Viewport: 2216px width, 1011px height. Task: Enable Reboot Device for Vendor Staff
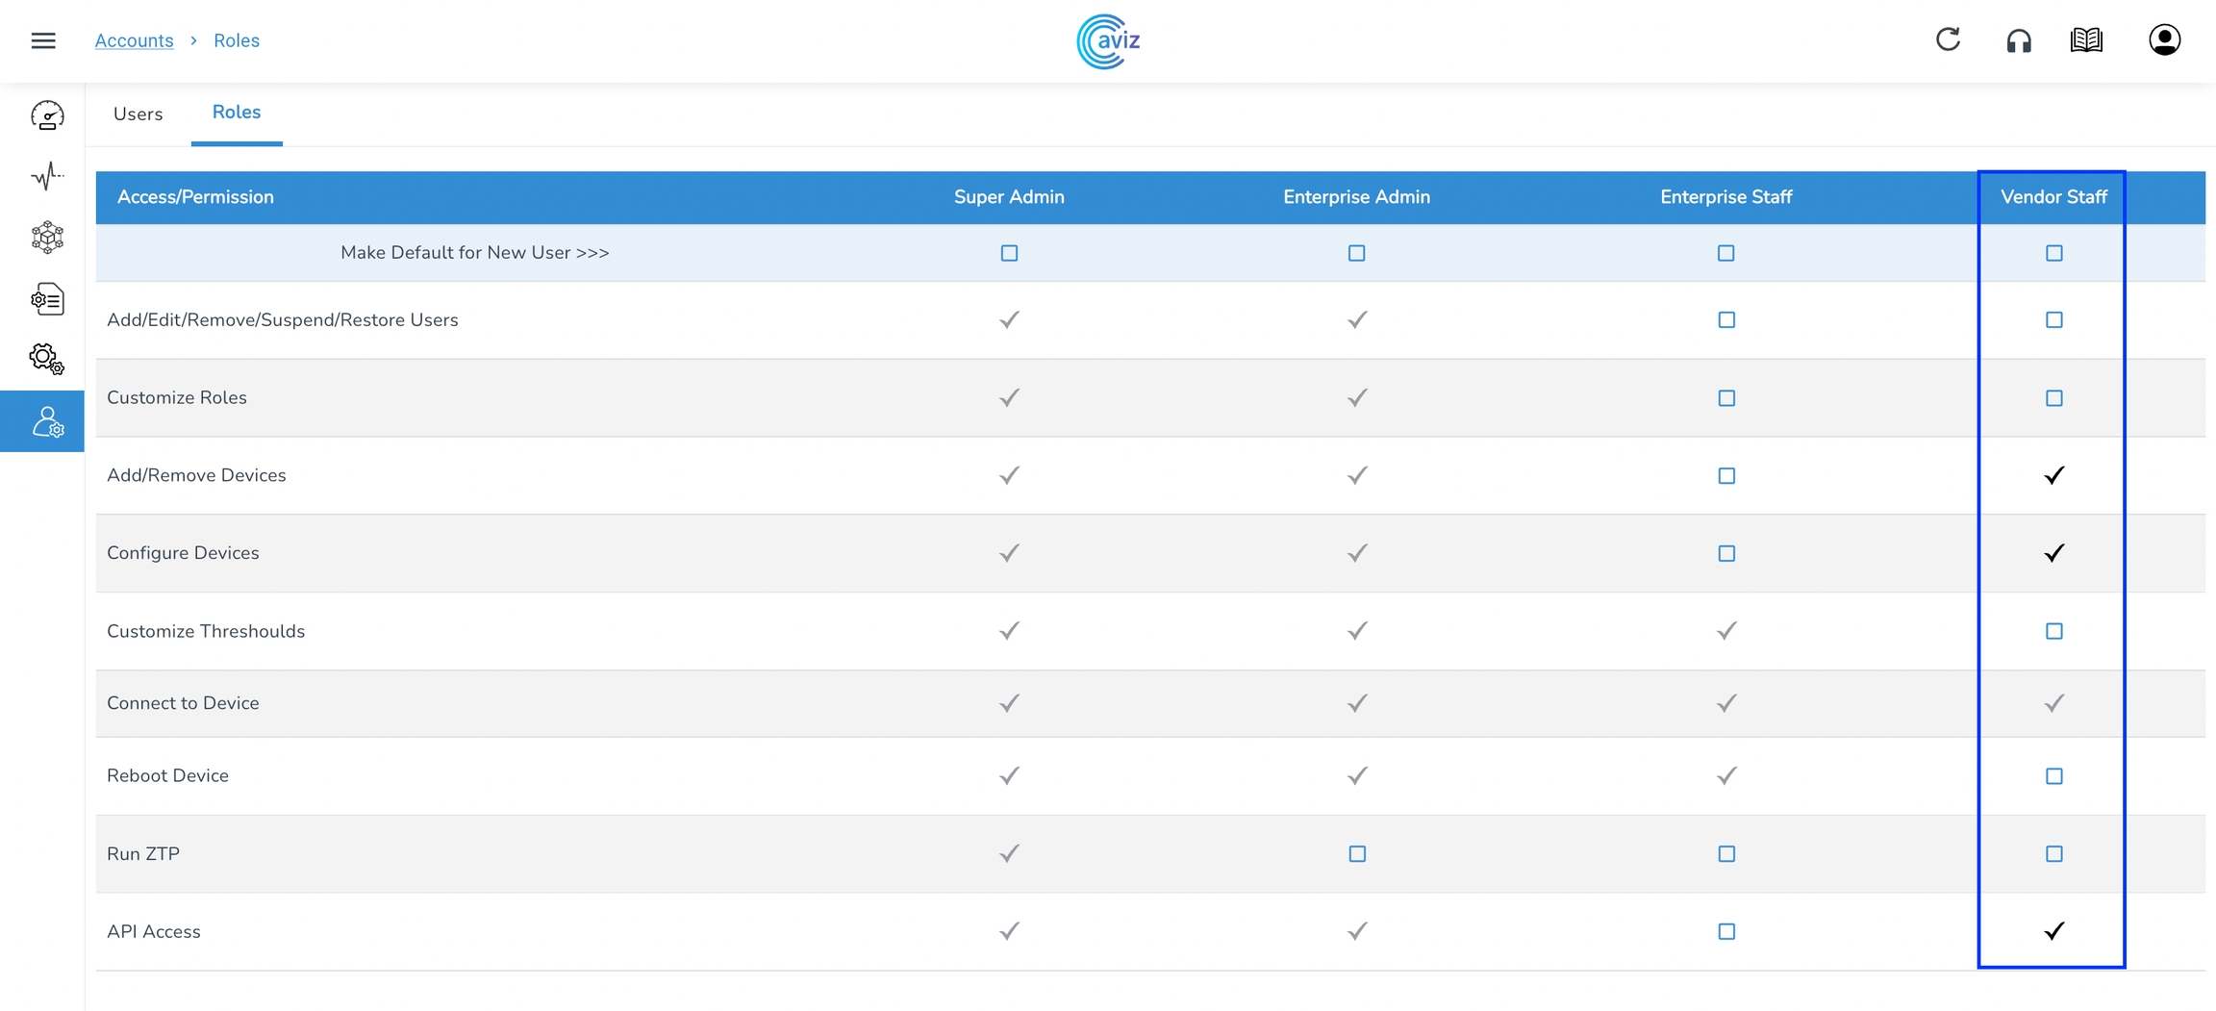(2053, 776)
